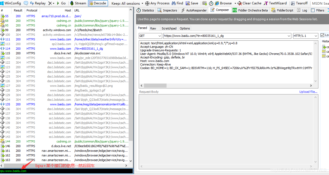
Task: Open the Scratchpad sub-tab
Action: tap(169, 28)
